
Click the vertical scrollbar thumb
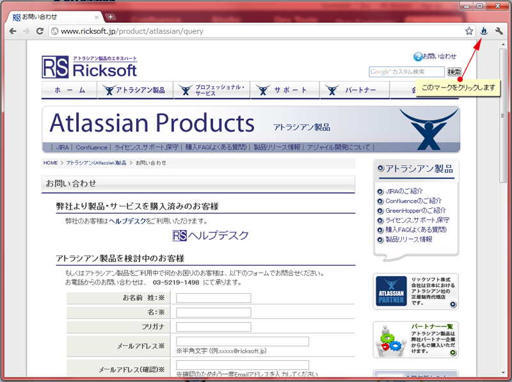(503, 116)
